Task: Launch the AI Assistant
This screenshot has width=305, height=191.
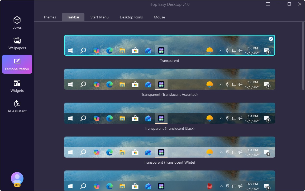Action: 17,106
